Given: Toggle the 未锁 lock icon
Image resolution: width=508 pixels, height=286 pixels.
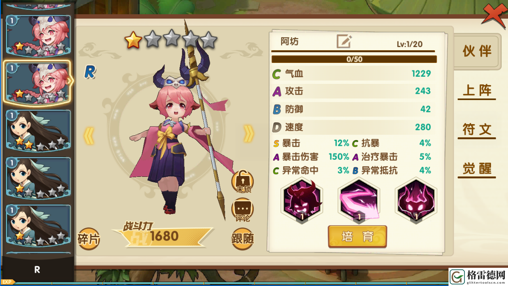Looking at the screenshot, I should [242, 182].
